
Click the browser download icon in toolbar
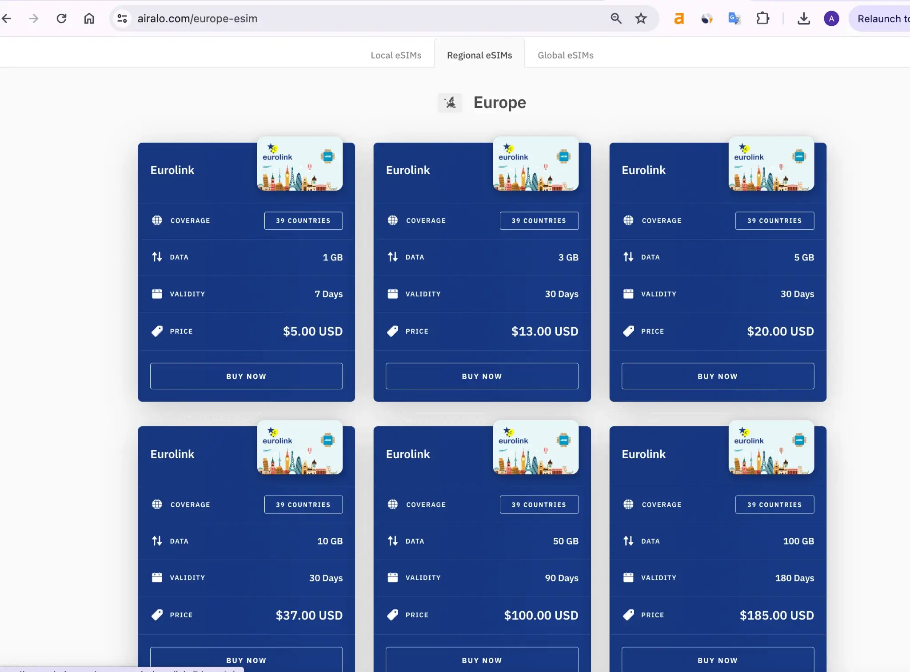point(804,18)
